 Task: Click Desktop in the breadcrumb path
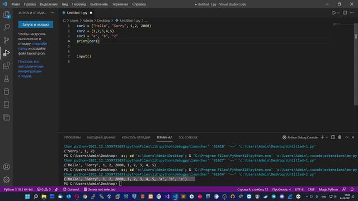[103, 21]
